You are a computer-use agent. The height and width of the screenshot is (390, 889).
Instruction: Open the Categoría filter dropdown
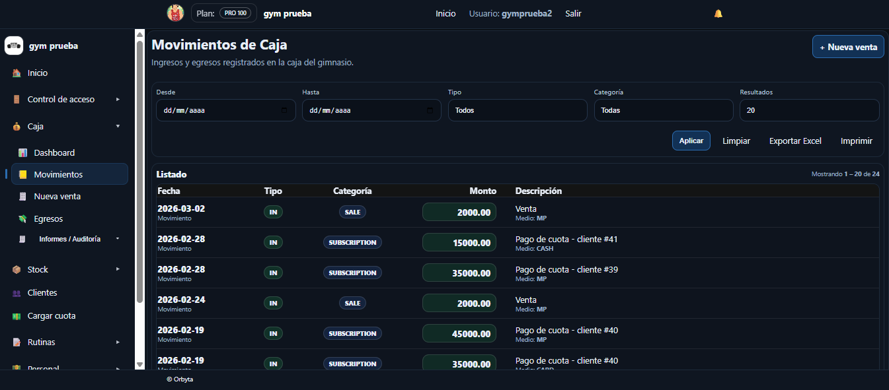pos(663,110)
